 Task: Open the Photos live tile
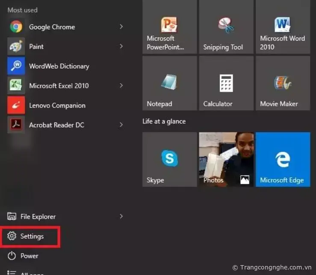coord(226,159)
